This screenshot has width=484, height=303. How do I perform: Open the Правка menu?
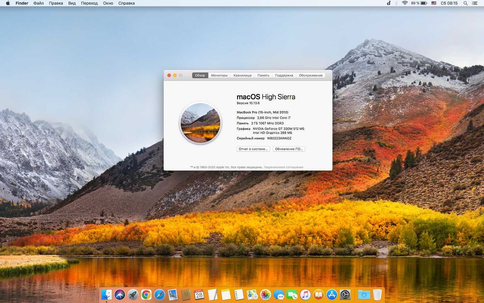click(x=56, y=3)
